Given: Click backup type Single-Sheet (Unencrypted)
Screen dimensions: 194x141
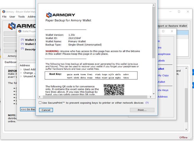Looking at the screenshot, I should coord(85,45).
